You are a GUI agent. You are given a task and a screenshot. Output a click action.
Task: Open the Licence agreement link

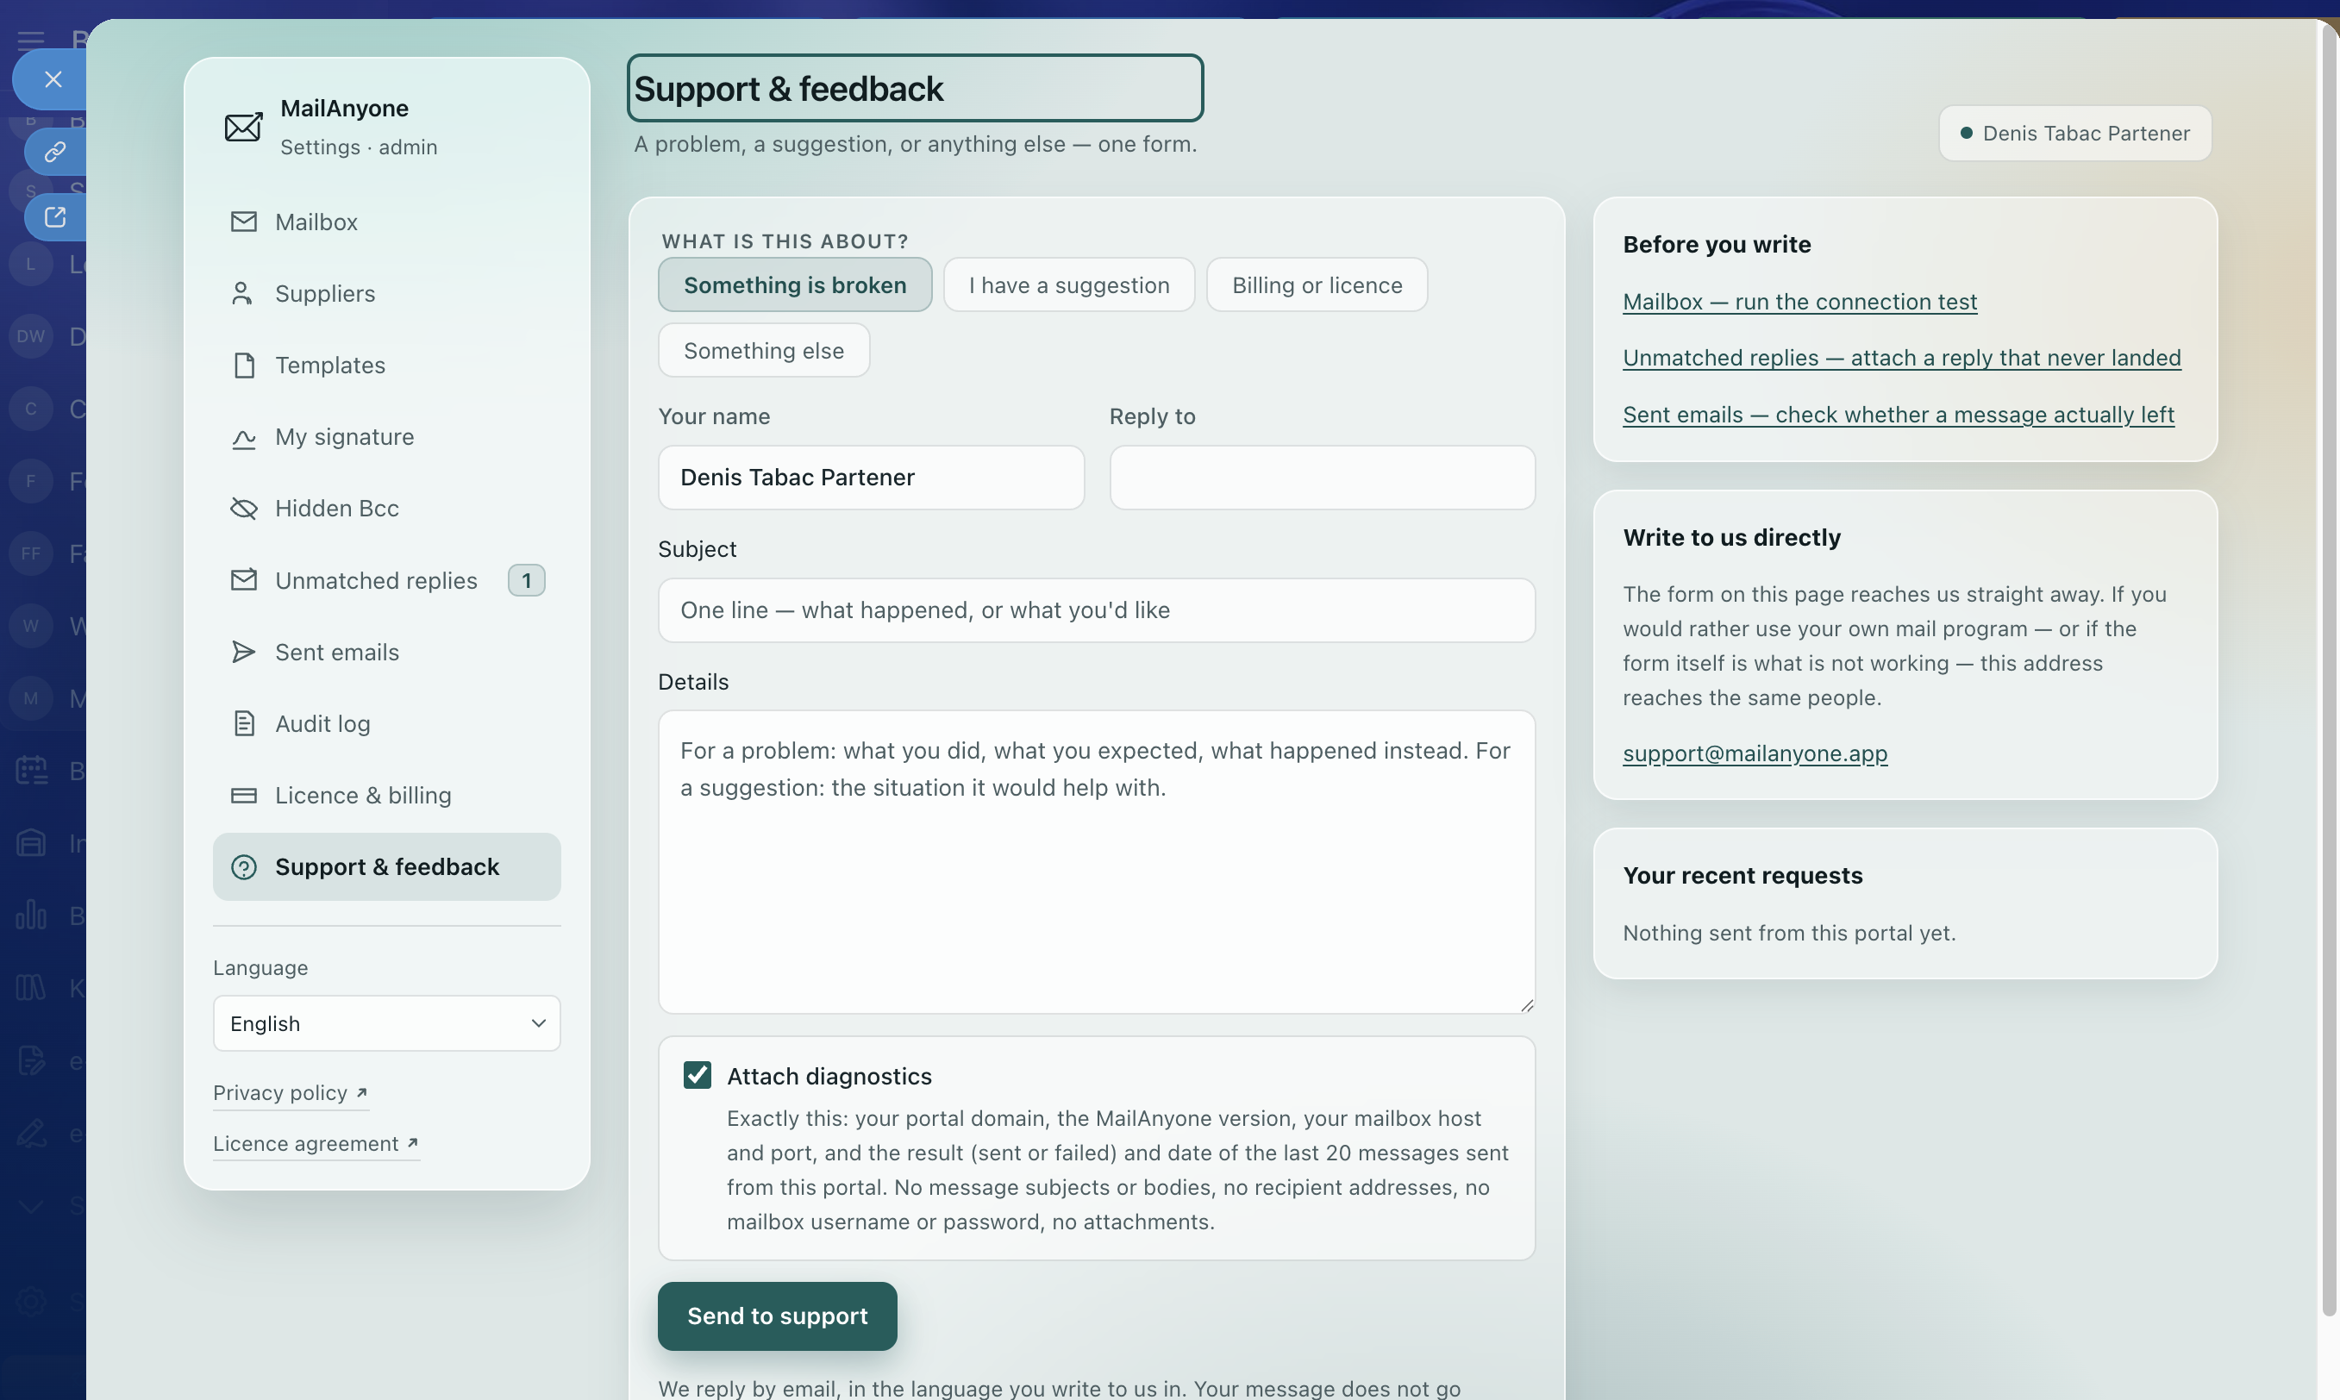[316, 1143]
